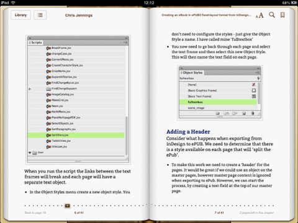
Task: Tap the Back to page 18 link
Action: (35, 212)
